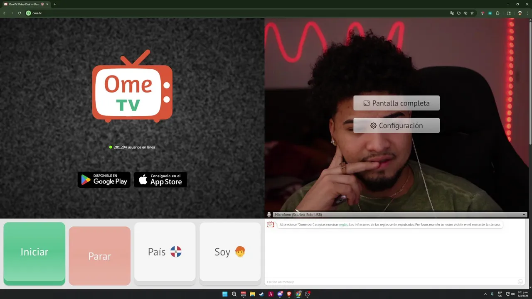Expand the Micrófono device dropdown

[x=400, y=215]
